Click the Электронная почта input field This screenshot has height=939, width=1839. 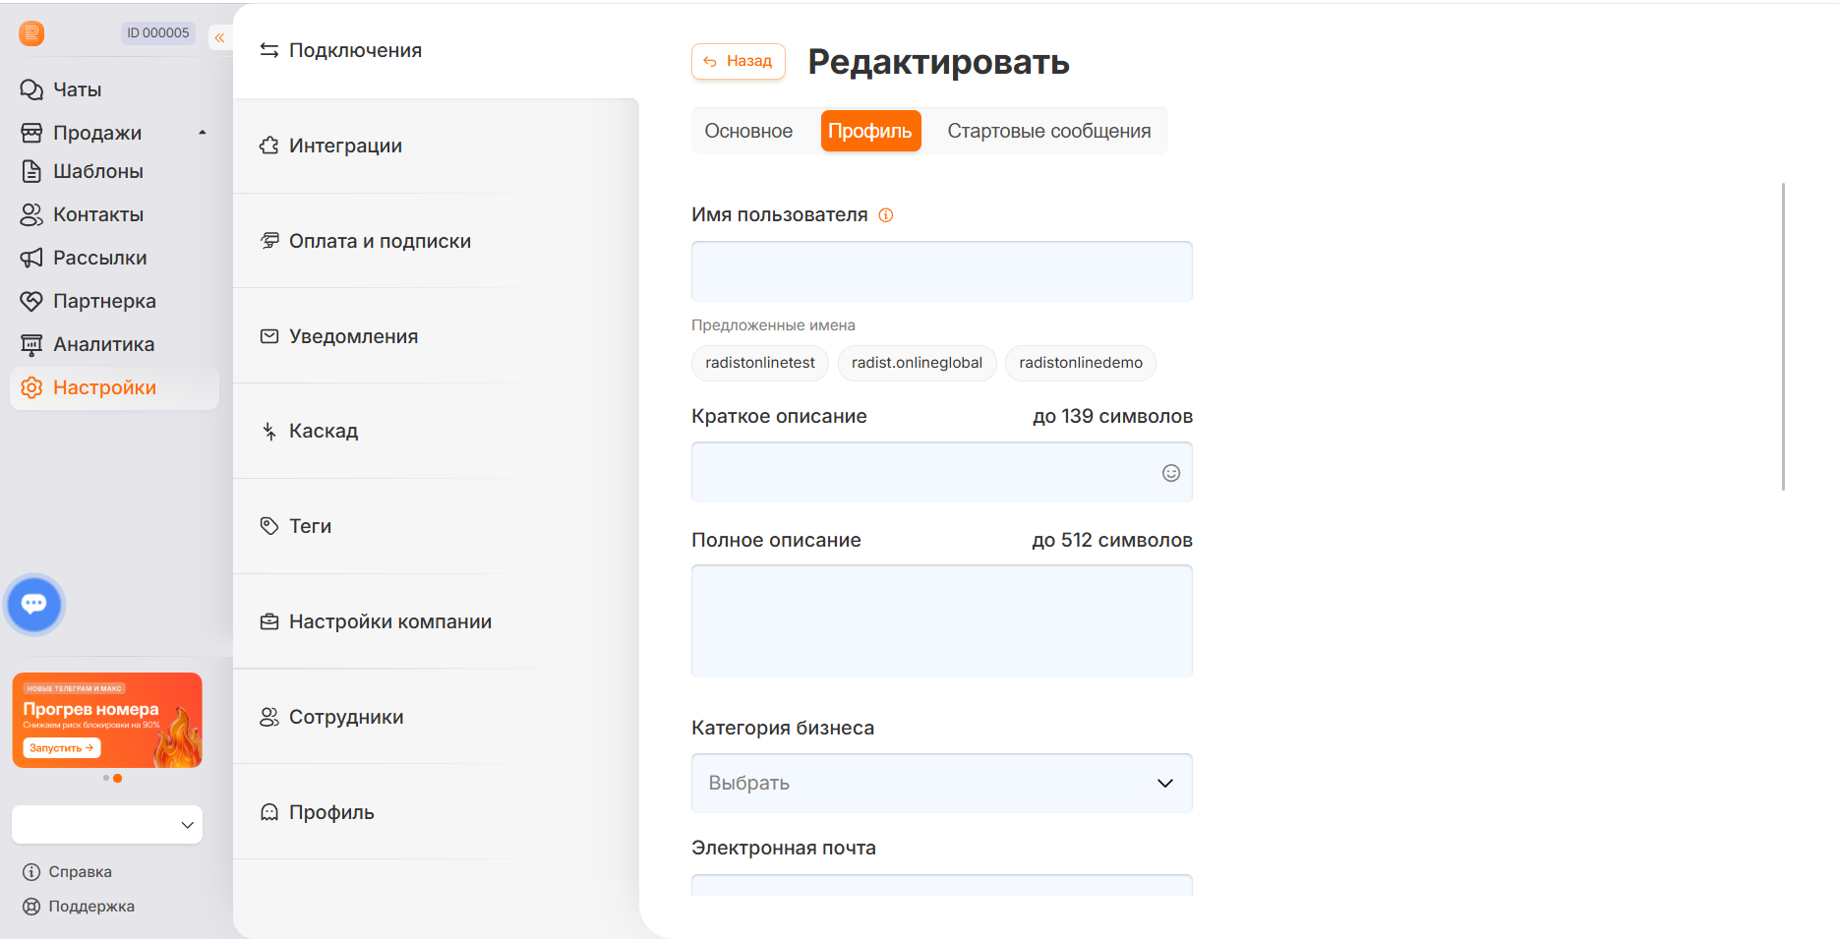coord(942,885)
